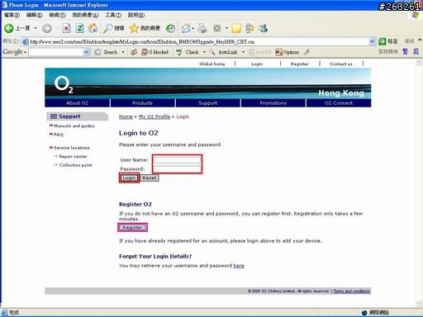The height and width of the screenshot is (317, 423).
Task: Click the Refresh page icon
Action: click(x=80, y=28)
